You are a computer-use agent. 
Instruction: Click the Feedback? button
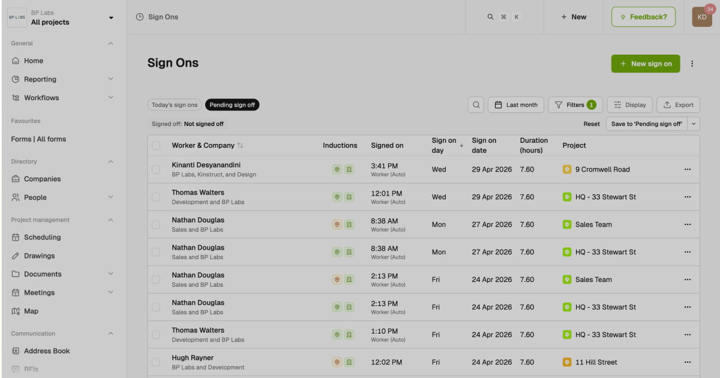[x=643, y=17]
